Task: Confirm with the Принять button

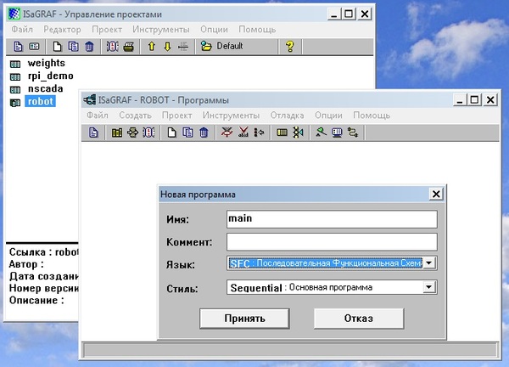Action: pos(244,319)
